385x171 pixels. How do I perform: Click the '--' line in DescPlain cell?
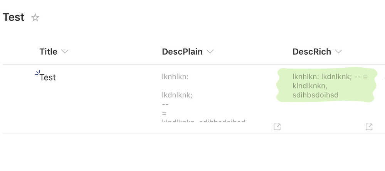(165, 104)
